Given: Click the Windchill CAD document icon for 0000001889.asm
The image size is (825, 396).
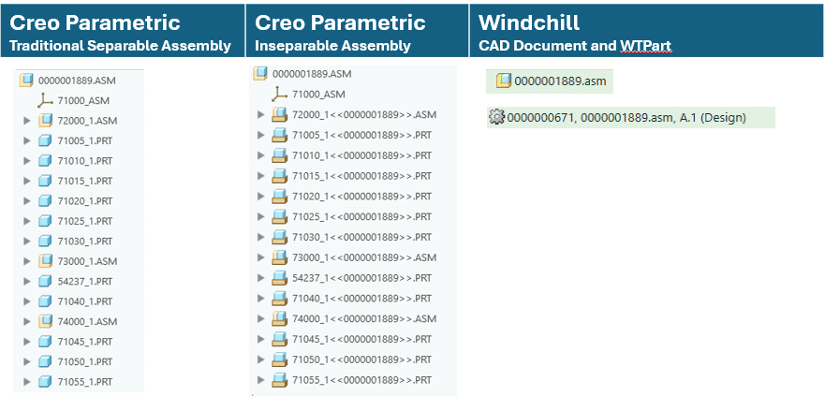Looking at the screenshot, I should pyautogui.click(x=504, y=81).
